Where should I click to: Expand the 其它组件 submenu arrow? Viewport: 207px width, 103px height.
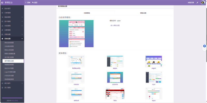point(22,83)
